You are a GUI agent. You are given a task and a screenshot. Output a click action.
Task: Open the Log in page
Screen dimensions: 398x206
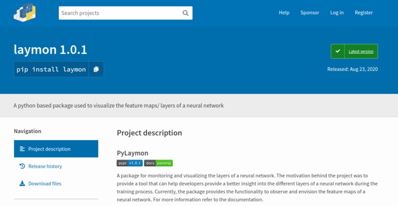pyautogui.click(x=337, y=13)
